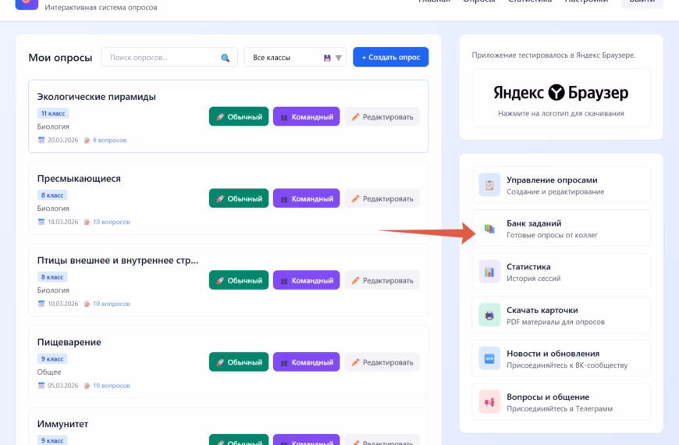The width and height of the screenshot is (679, 445).
Task: Expand class filter using the arrow
Action: coord(339,58)
